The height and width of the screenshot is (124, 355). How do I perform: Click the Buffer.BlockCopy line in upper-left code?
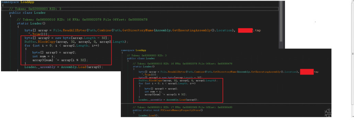point(76,42)
